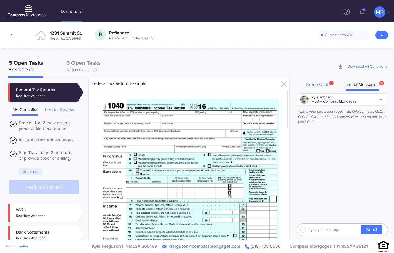The width and height of the screenshot is (394, 253).
Task: Send the message with the Send button
Action: 371,230
